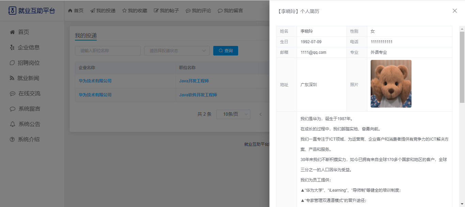The height and width of the screenshot is (207, 465).
Task: Open 系统留言 in the sidebar
Action: click(29, 109)
